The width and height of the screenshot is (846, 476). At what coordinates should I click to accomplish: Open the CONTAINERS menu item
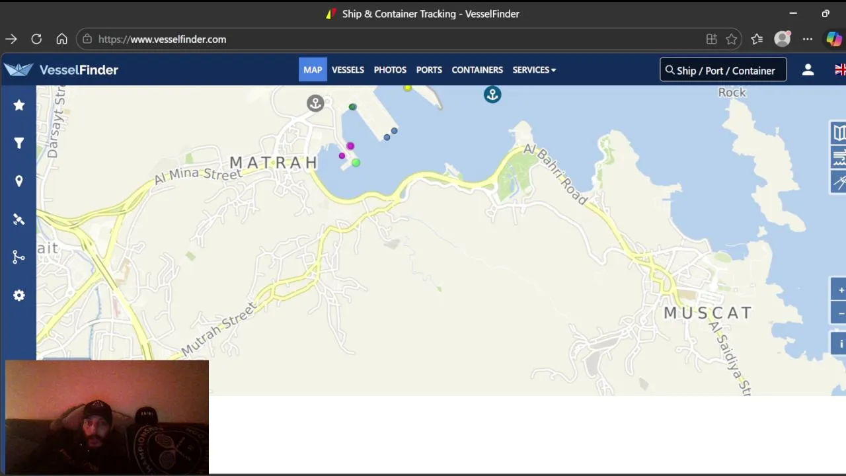[477, 69]
